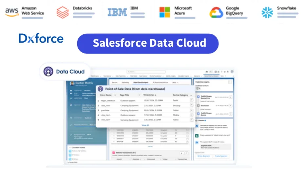
Task: Click the Point-of-Sale Data card icon
Action: (x=101, y=89)
